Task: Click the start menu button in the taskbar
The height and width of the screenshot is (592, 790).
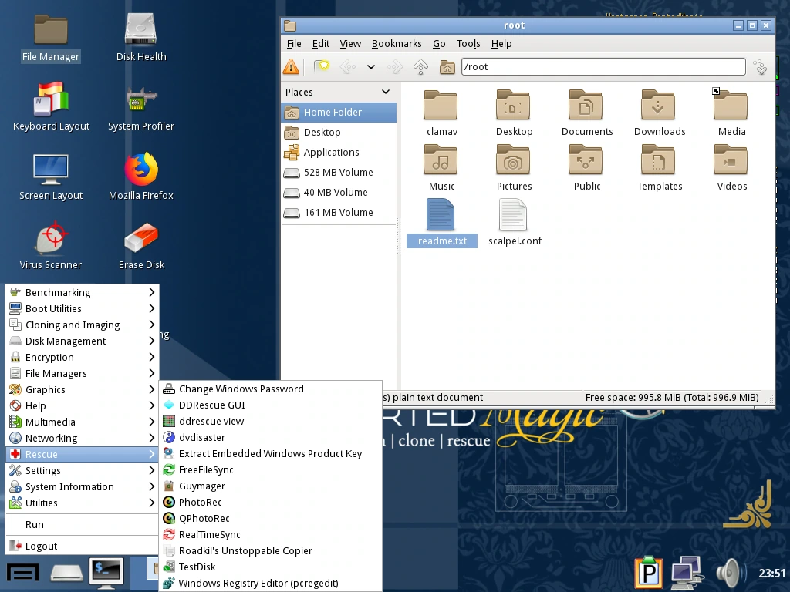Action: pyautogui.click(x=22, y=573)
